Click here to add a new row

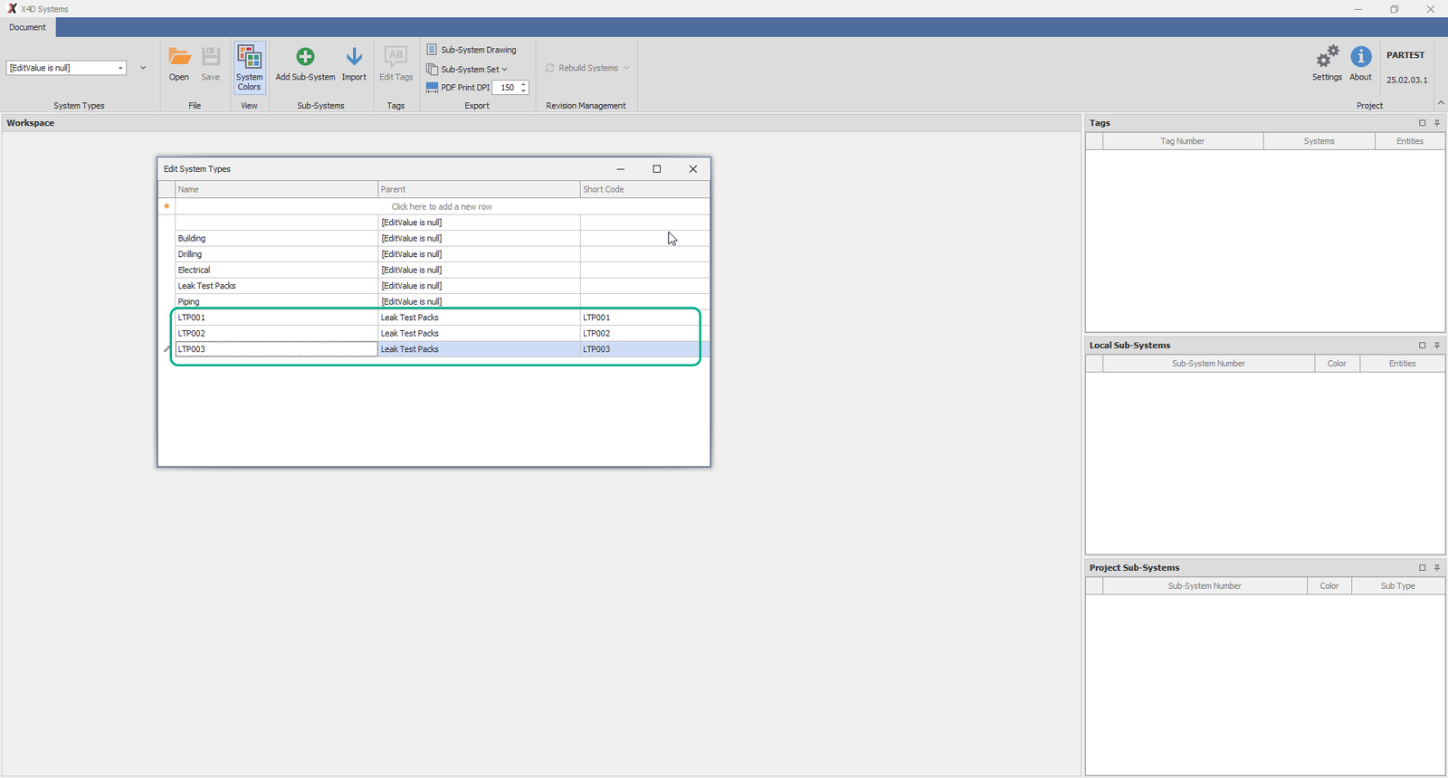[x=442, y=206]
